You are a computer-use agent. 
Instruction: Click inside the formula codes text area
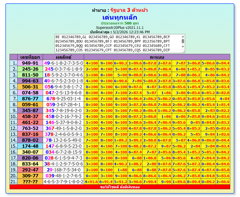pos(118,44)
